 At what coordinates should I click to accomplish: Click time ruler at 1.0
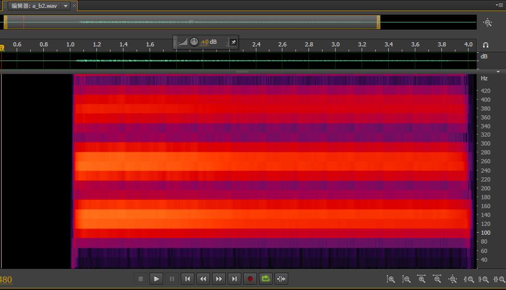tap(70, 44)
